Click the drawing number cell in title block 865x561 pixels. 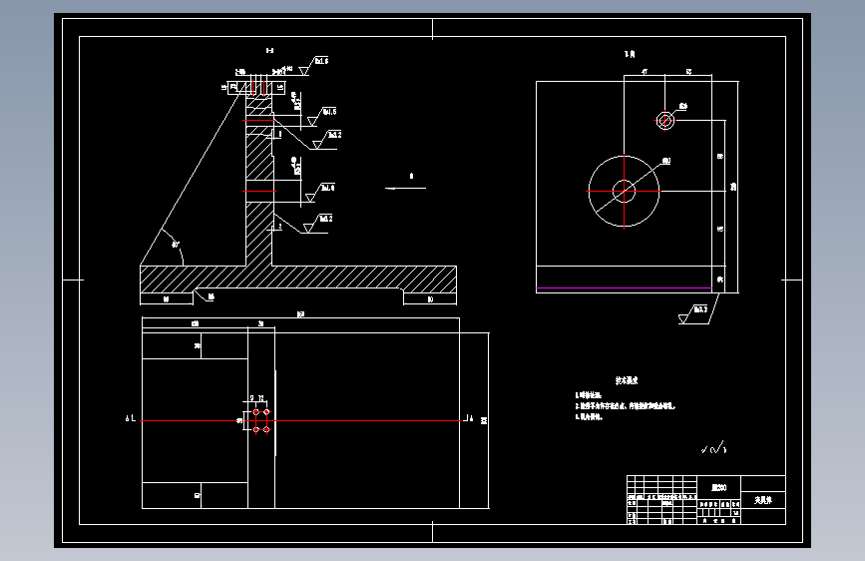pyautogui.click(x=718, y=487)
